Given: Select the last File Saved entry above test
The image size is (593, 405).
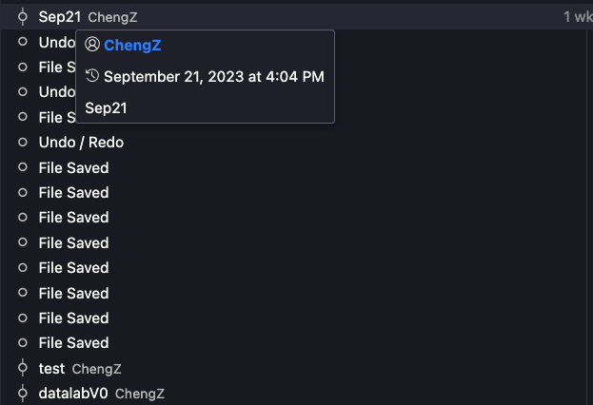Looking at the screenshot, I should pyautogui.click(x=297, y=343).
